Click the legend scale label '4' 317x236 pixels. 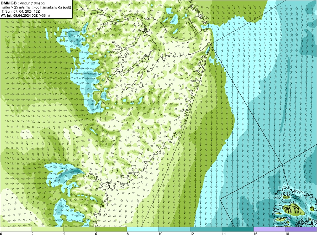click(64, 234)
